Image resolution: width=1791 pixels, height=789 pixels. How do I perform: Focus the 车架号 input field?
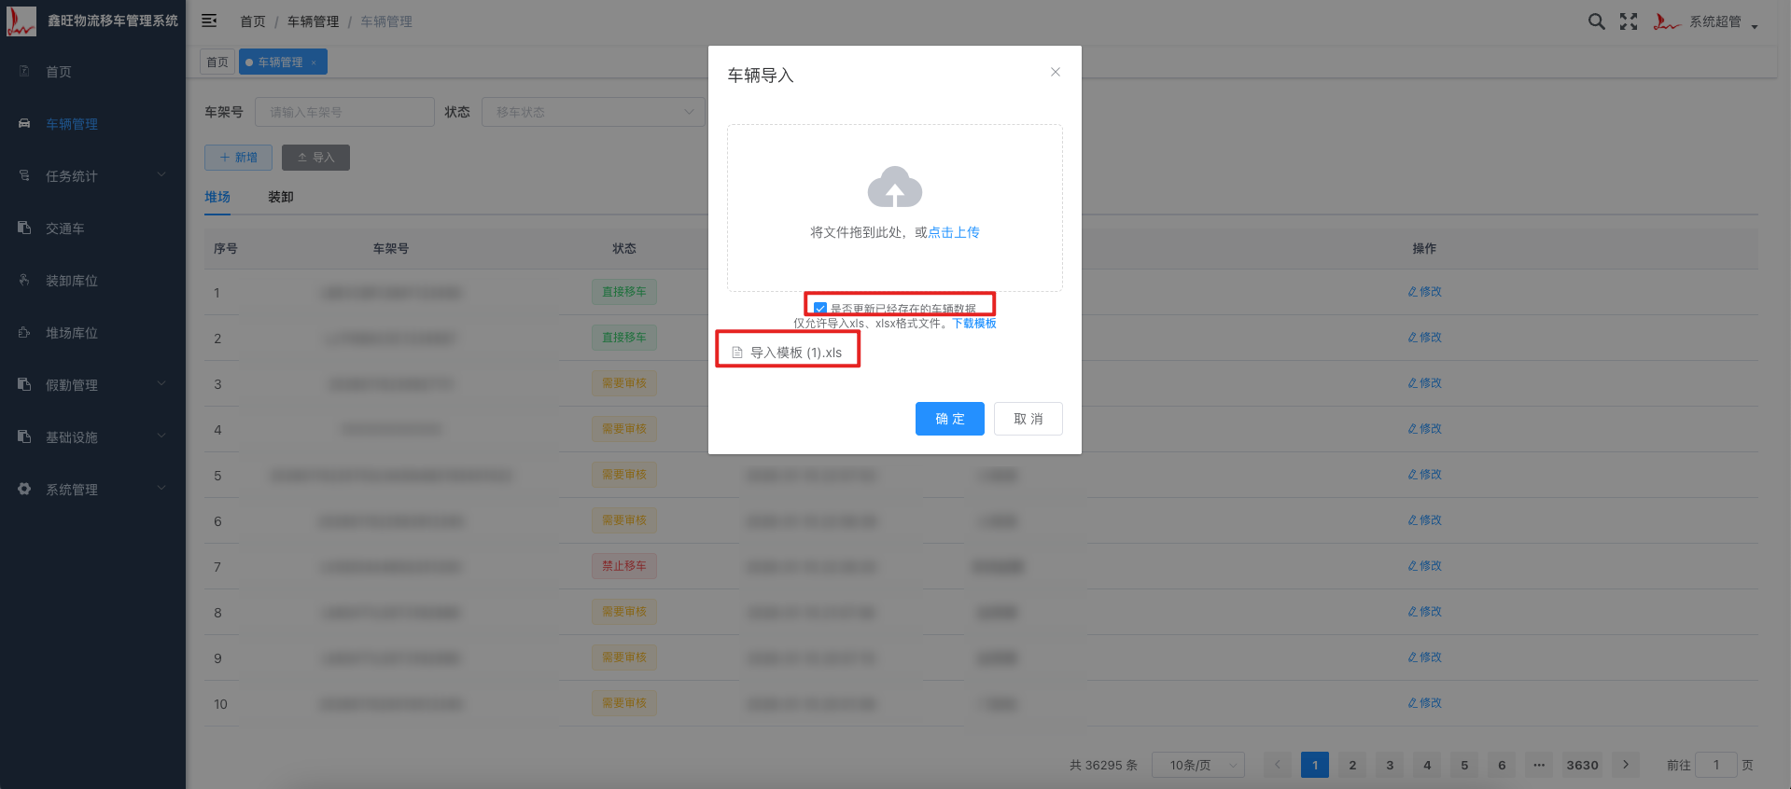[344, 112]
